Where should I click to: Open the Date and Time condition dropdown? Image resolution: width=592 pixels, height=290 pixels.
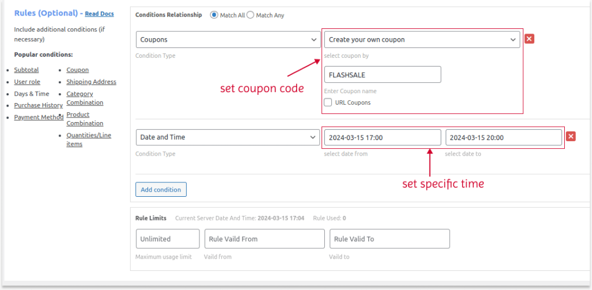228,137
